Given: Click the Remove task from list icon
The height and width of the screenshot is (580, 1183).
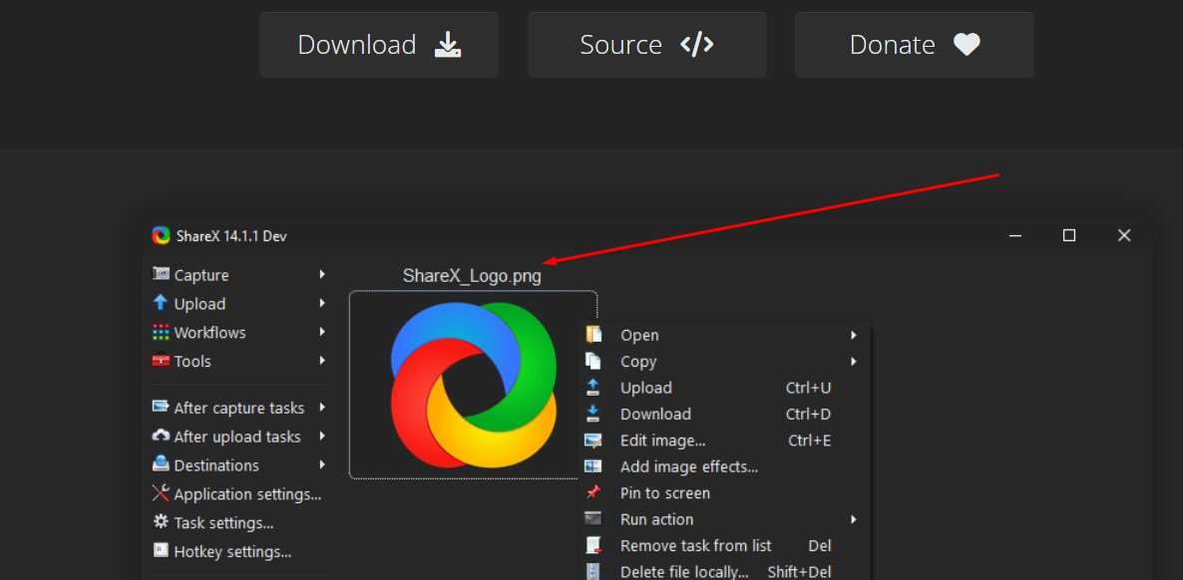Looking at the screenshot, I should tap(593, 545).
